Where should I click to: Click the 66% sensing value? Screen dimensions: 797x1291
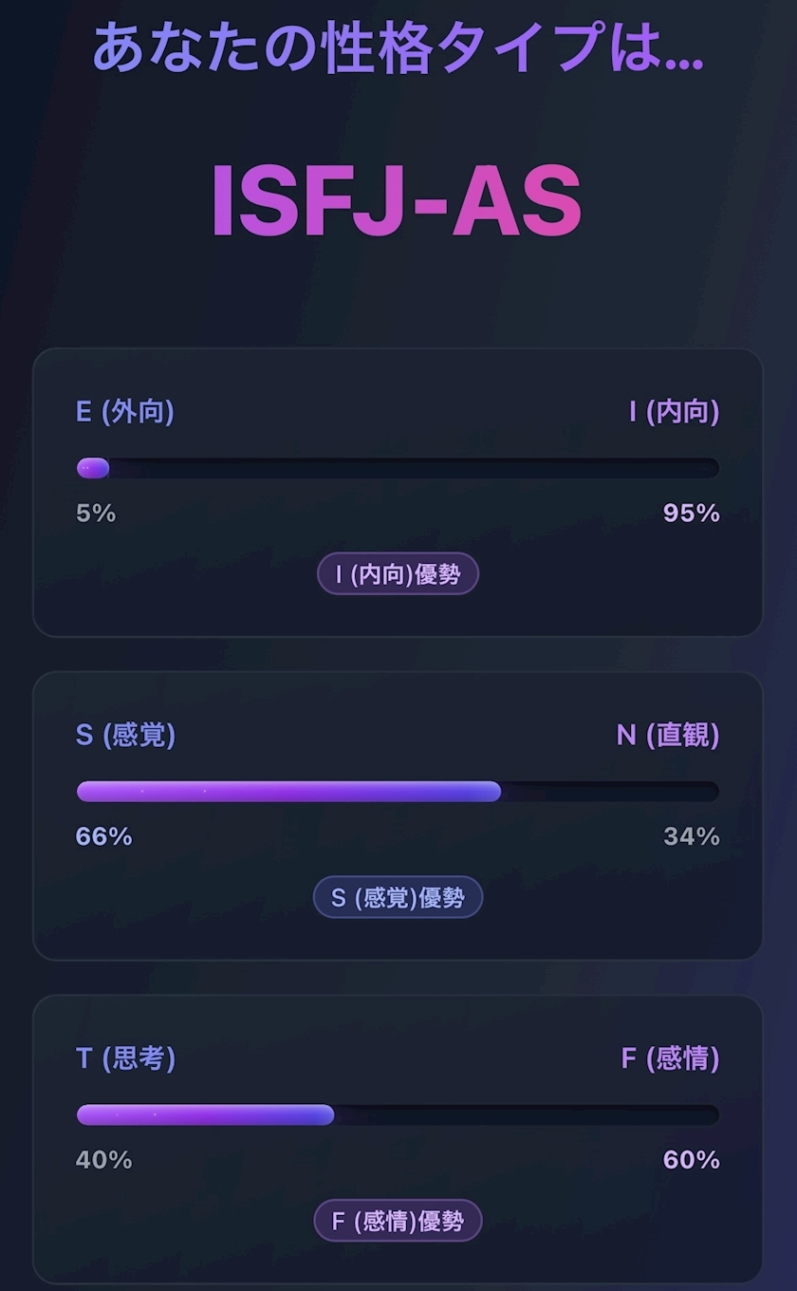point(103,836)
